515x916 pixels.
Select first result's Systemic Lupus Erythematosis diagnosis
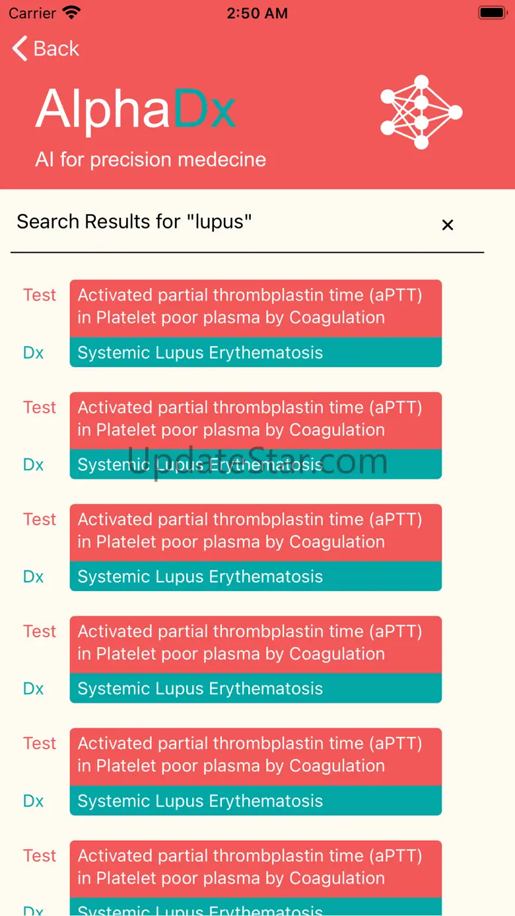(x=256, y=353)
